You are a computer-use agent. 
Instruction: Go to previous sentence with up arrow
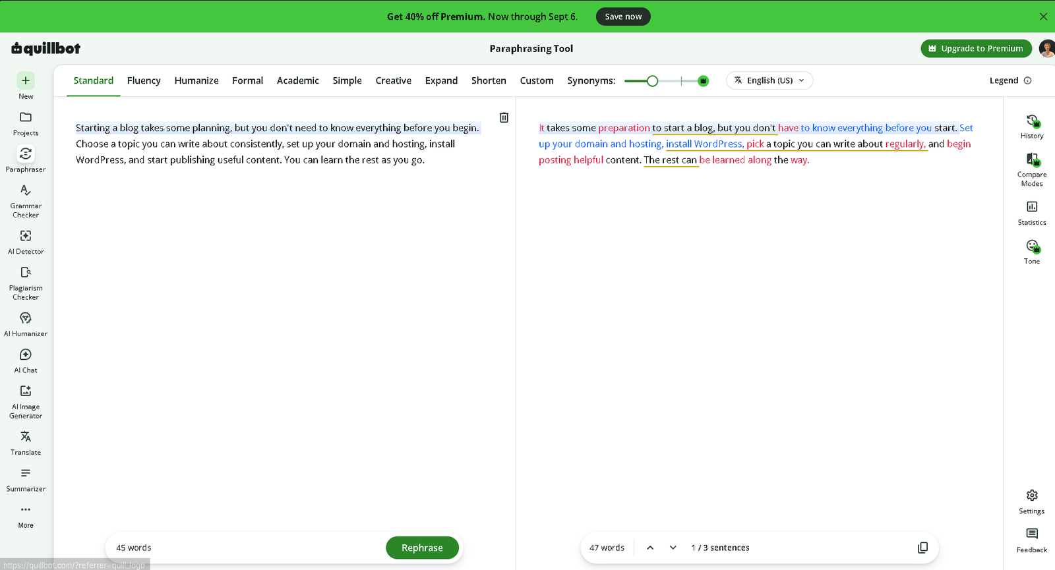tap(650, 548)
